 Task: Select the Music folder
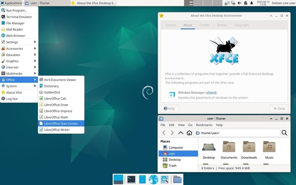(x=269, y=150)
